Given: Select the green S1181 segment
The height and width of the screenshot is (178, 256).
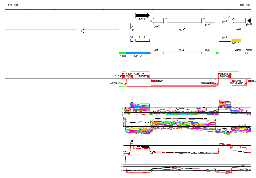Looking at the screenshot, I should [122, 53].
